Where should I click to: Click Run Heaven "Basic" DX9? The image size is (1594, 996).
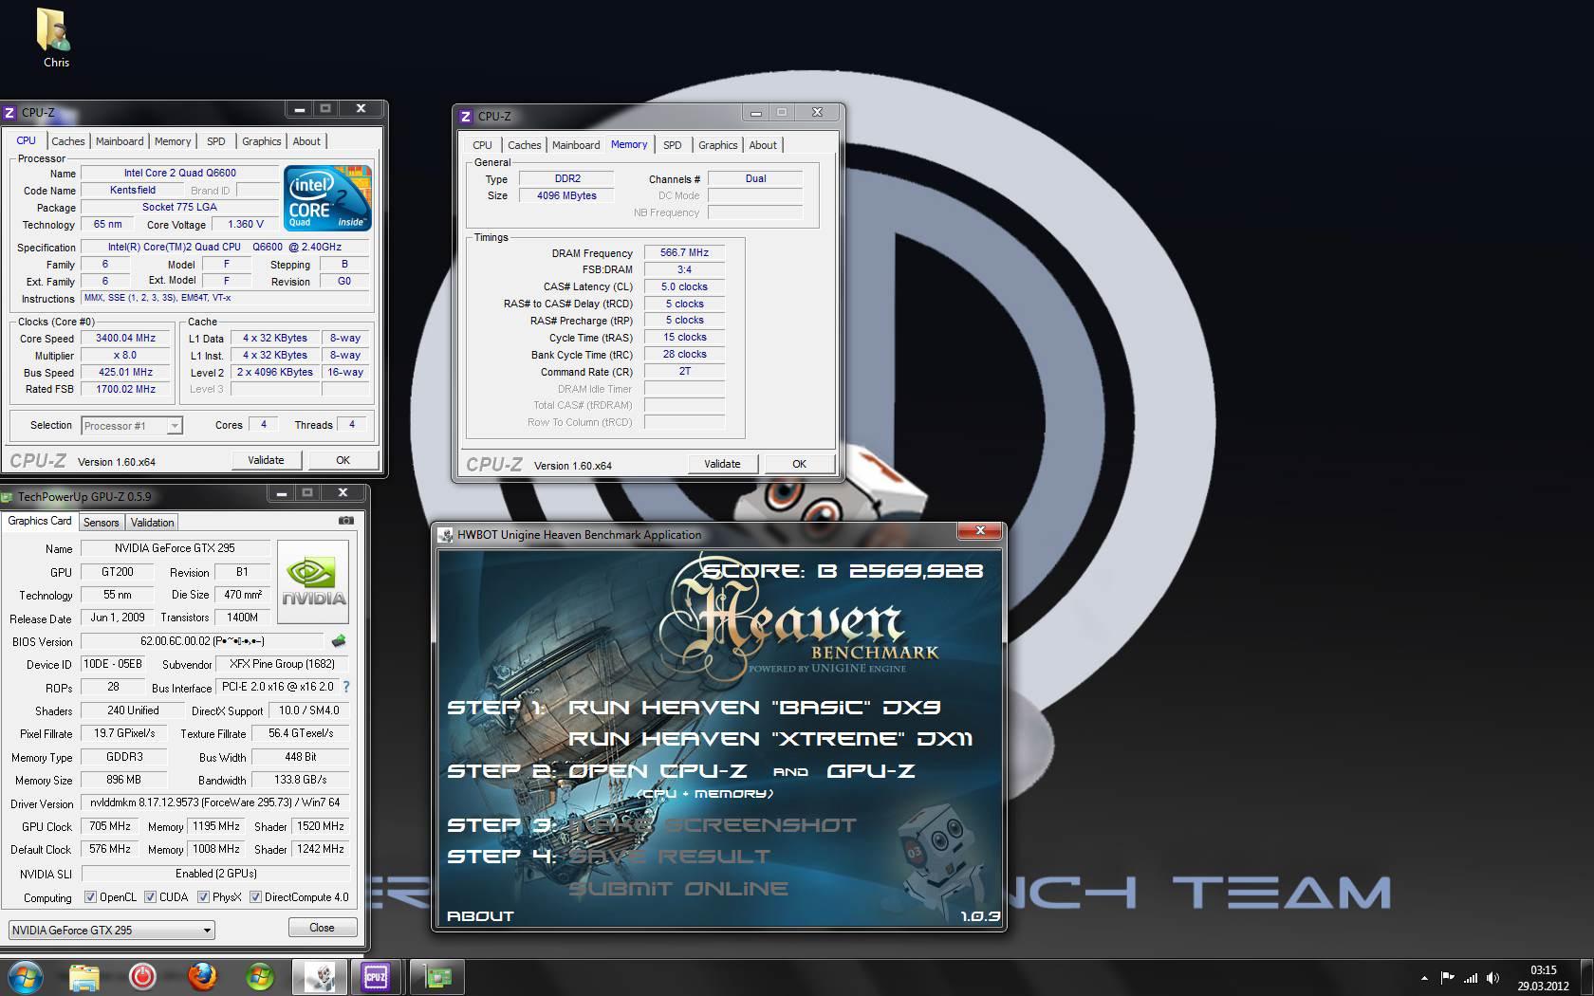754,708
